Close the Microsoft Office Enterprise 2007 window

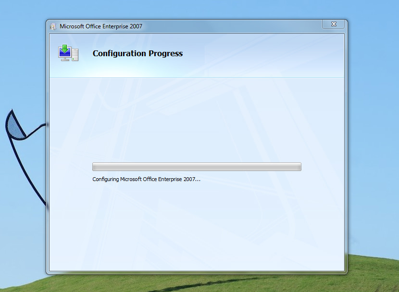point(333,24)
